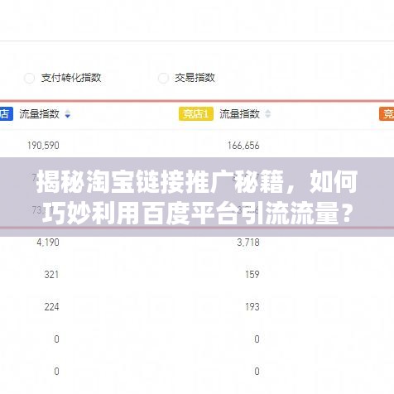
Task: Click the value 4,190
Action: [x=48, y=243]
